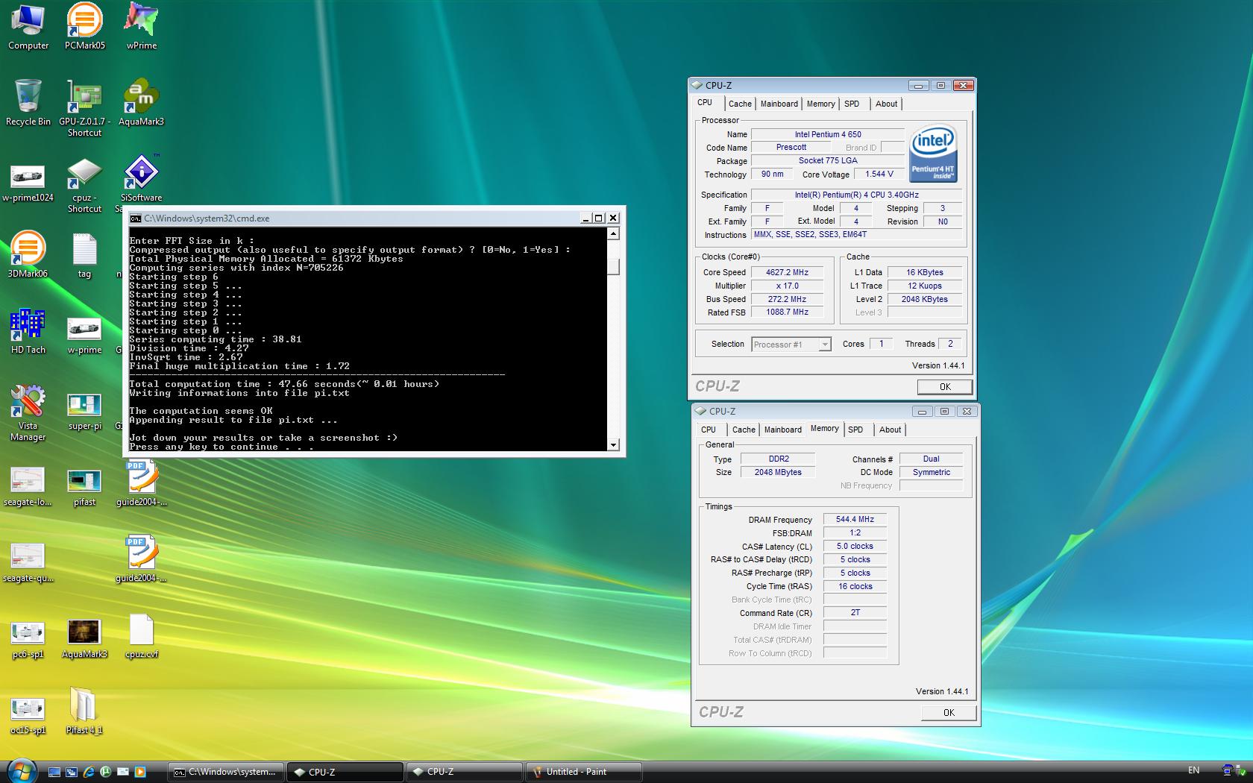Switch to cmd.exe taskbar button

pos(226,772)
